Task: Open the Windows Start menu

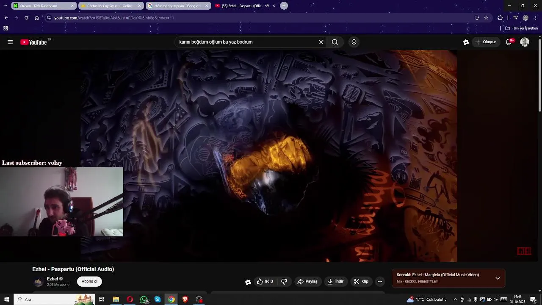Action: (x=7, y=299)
